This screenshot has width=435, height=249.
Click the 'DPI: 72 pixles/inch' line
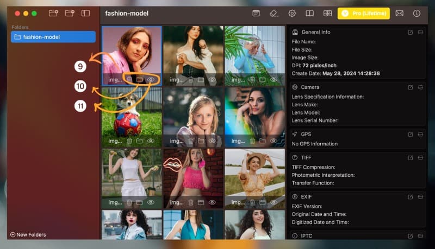coord(314,66)
